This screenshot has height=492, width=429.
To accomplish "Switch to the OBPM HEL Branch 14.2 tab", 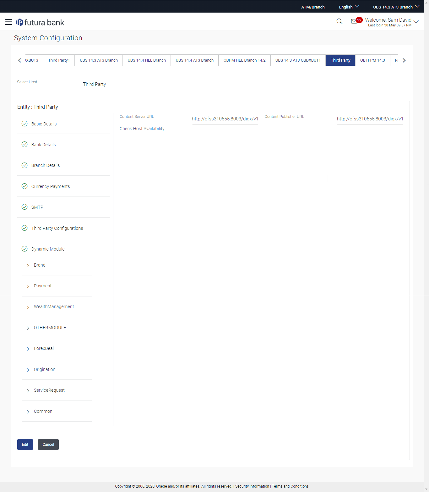I will (244, 60).
